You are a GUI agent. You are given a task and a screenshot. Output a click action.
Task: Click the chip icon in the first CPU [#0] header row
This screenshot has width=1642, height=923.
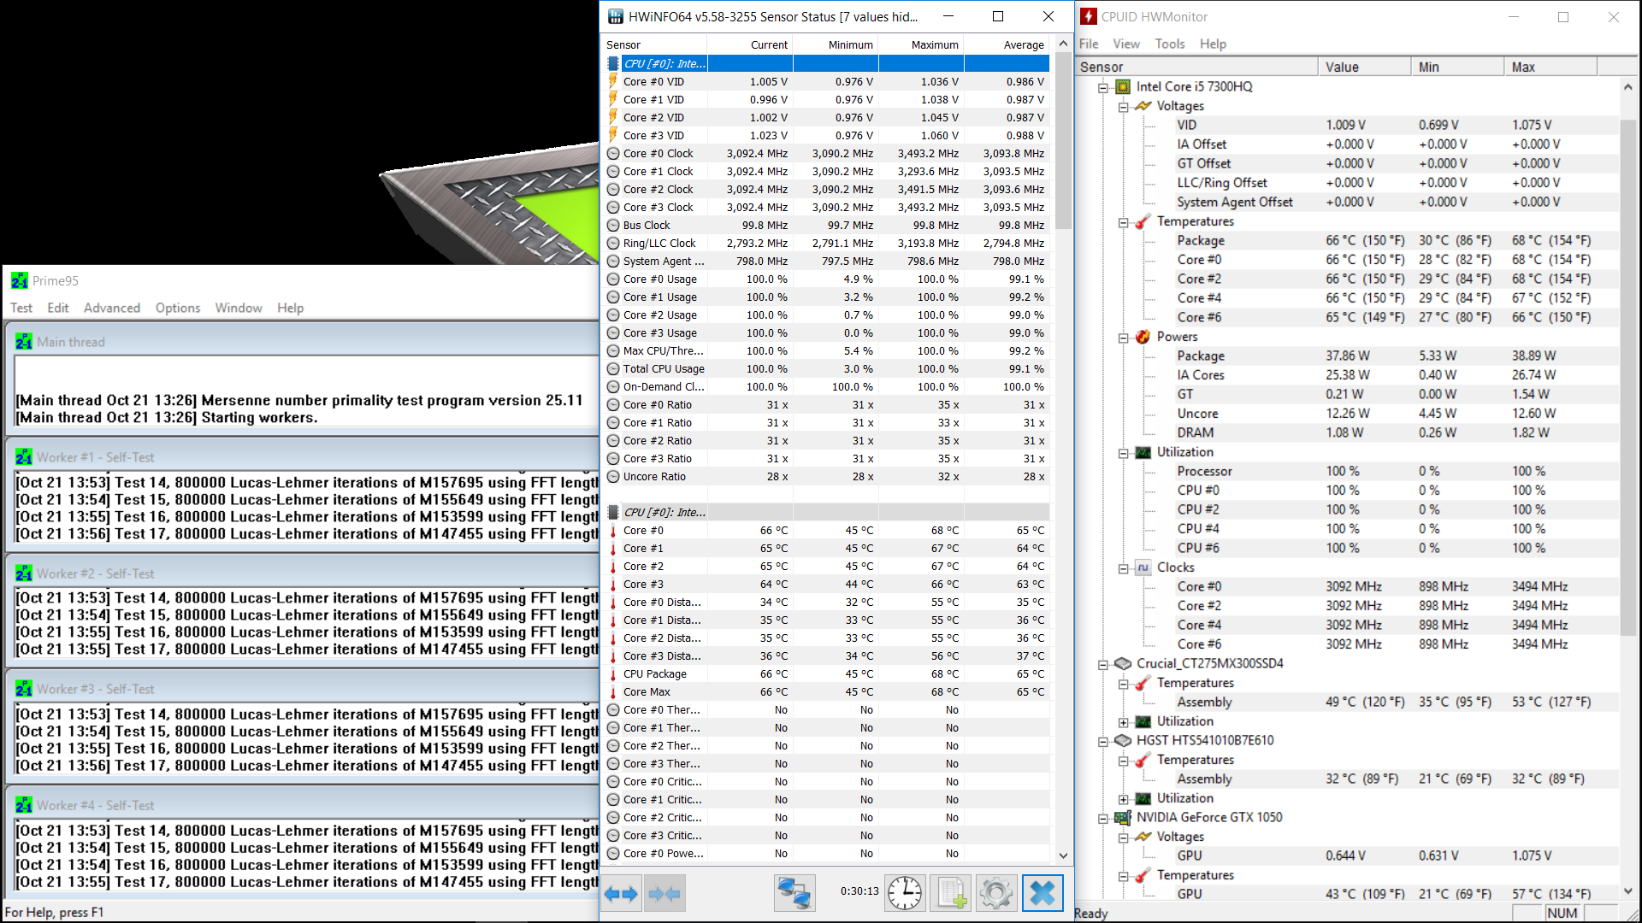(x=612, y=63)
